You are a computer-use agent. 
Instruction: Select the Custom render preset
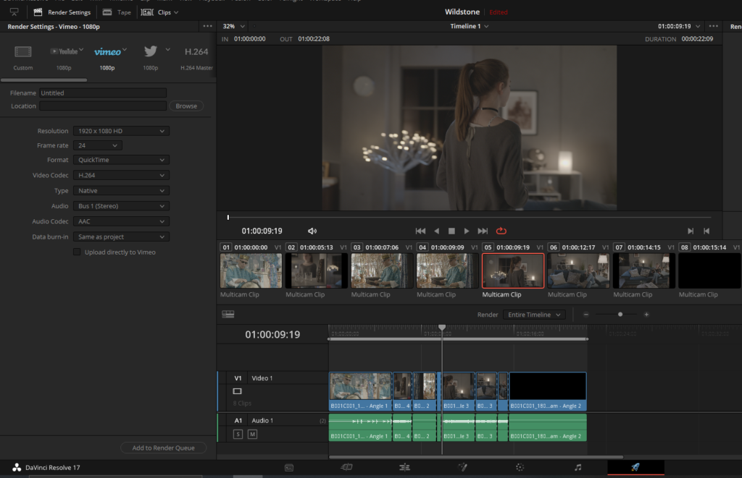(22, 58)
